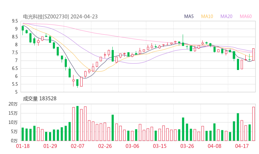Click the 03-15 date axis label
Screen dimensions: 259x154
160,146
